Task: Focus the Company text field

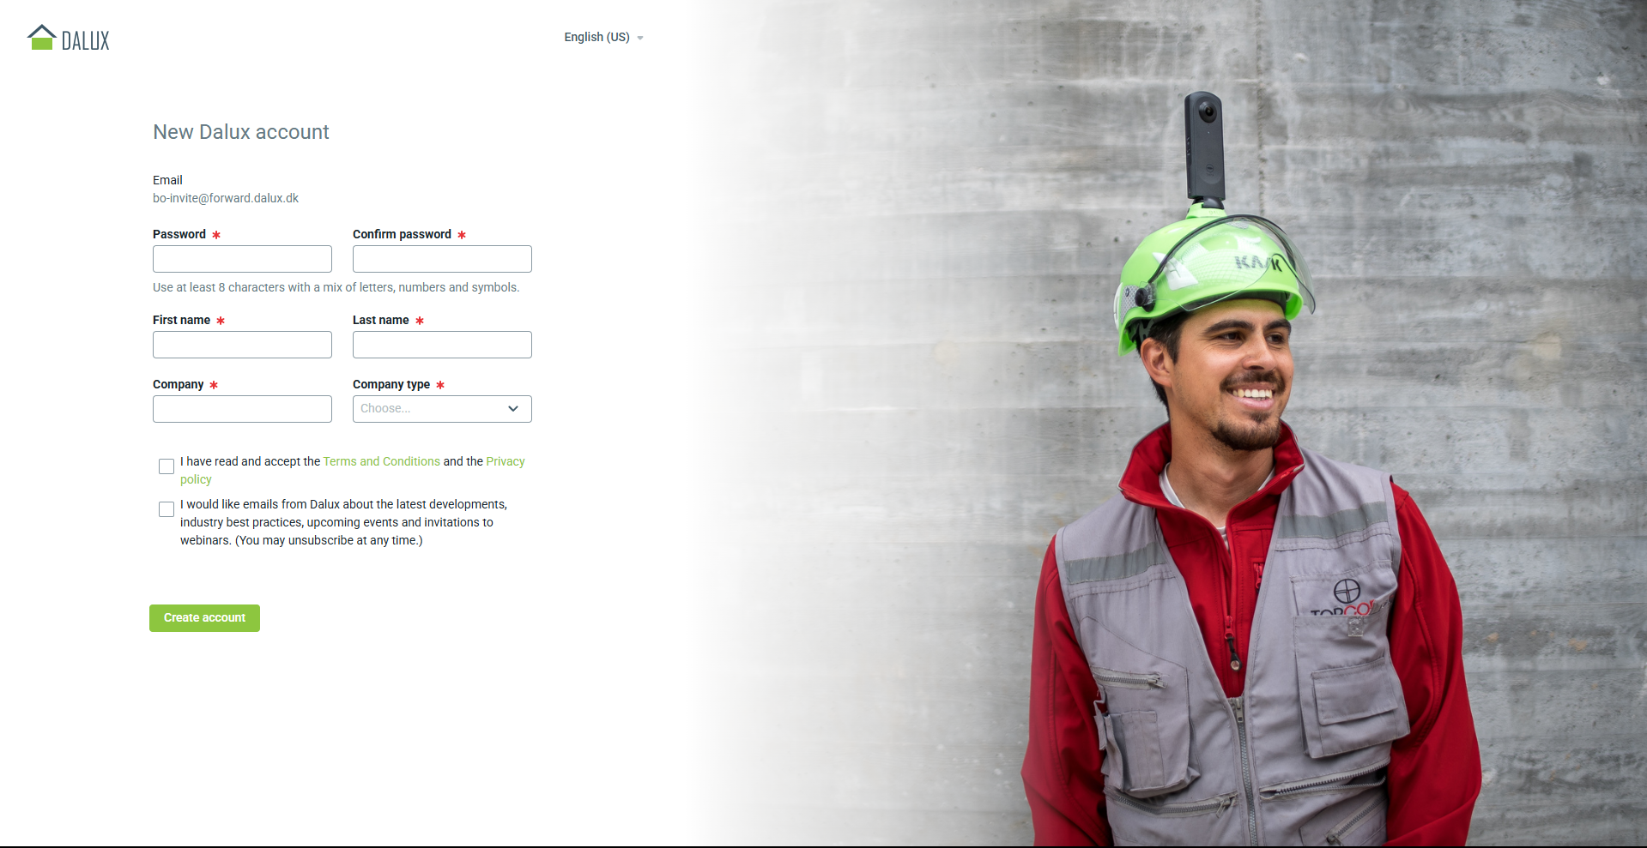Action: 242,409
